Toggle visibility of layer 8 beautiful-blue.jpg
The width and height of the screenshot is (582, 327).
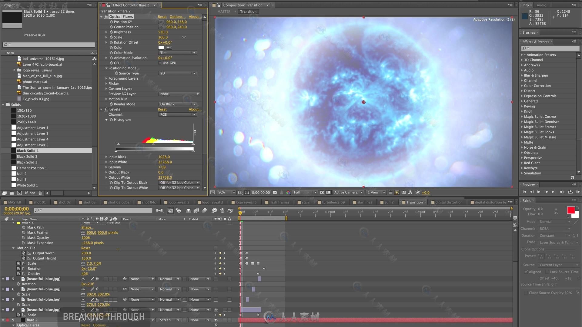pos(216,310)
